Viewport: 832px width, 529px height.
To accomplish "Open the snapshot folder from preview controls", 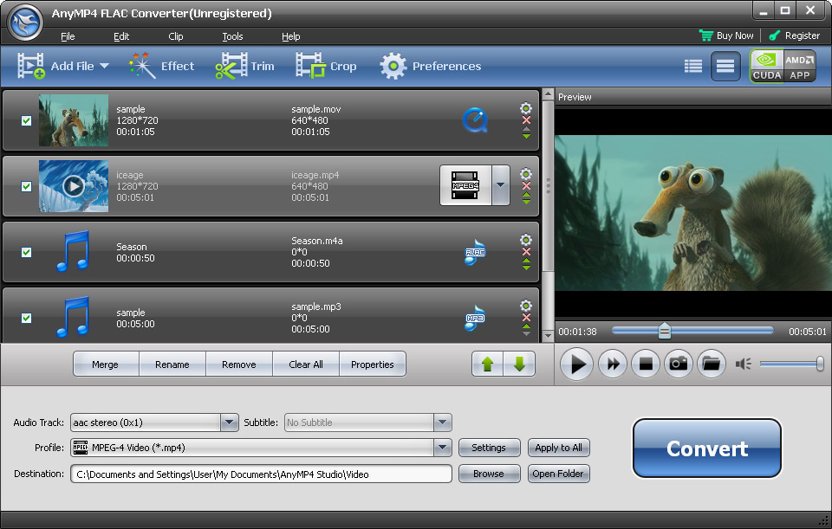I will (x=711, y=364).
